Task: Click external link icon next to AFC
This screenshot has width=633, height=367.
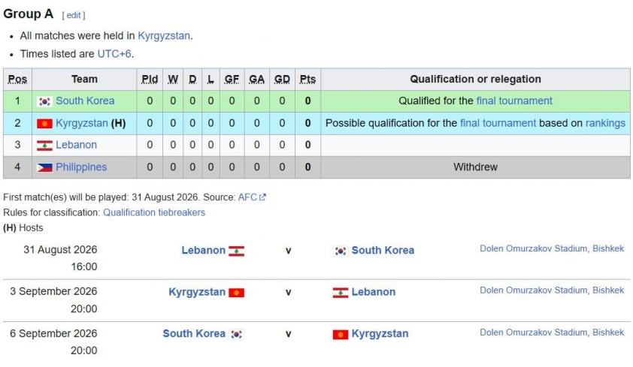Action: point(262,197)
